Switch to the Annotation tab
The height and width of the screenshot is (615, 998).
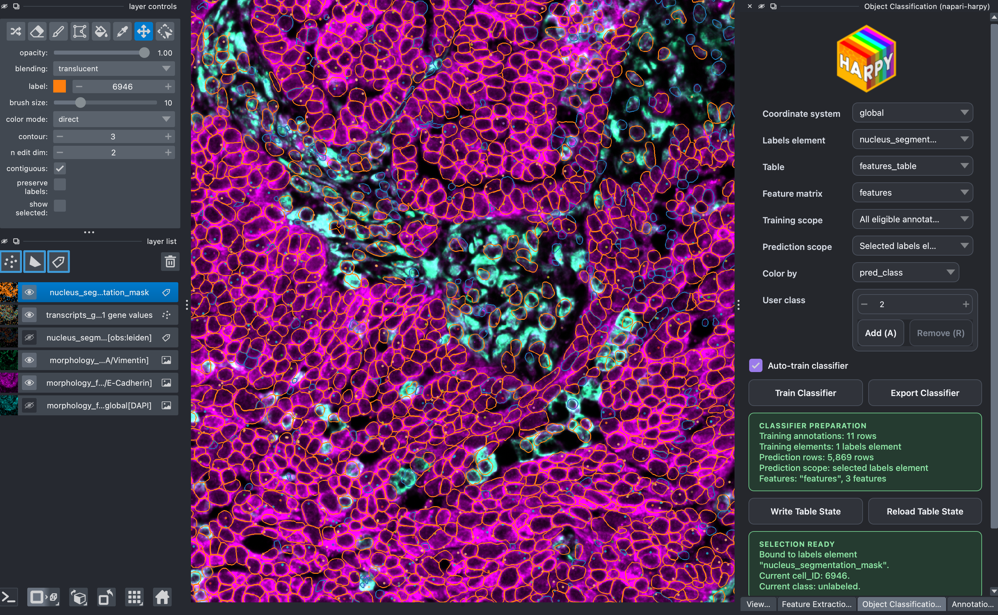(x=972, y=604)
